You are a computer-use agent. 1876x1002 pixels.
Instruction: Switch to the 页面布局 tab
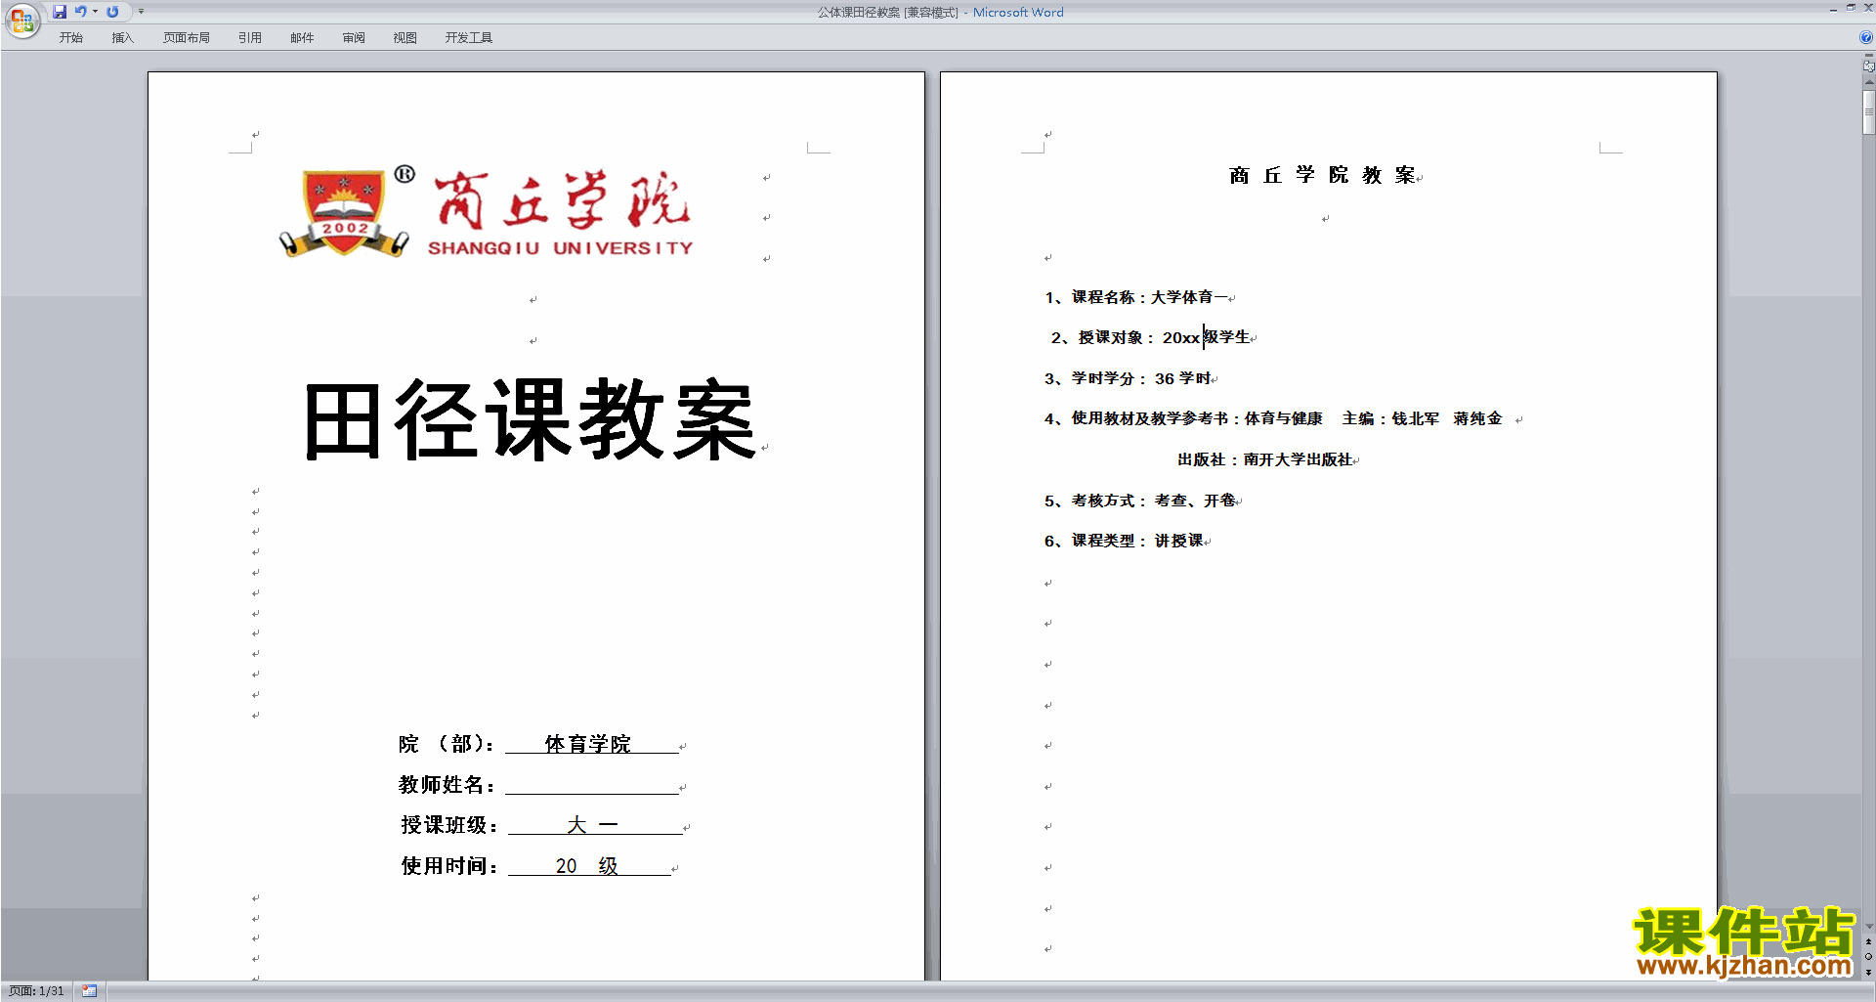[186, 38]
